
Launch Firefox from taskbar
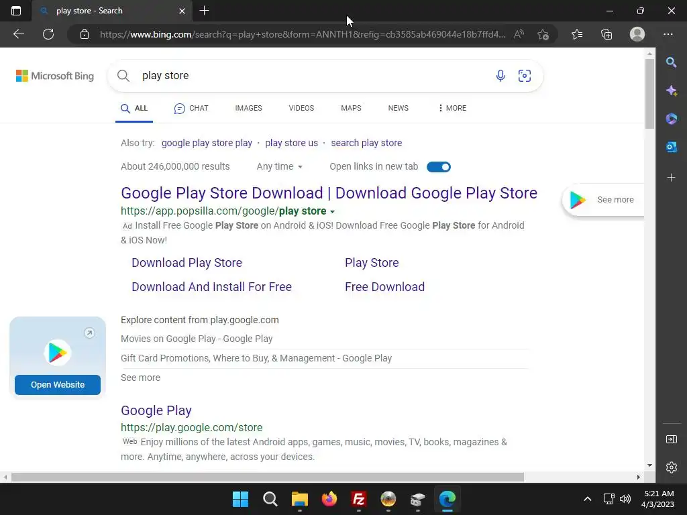pyautogui.click(x=329, y=499)
